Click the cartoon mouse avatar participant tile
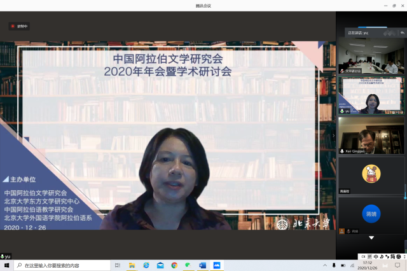Image resolution: width=407 pixels, height=271 pixels. point(371,174)
